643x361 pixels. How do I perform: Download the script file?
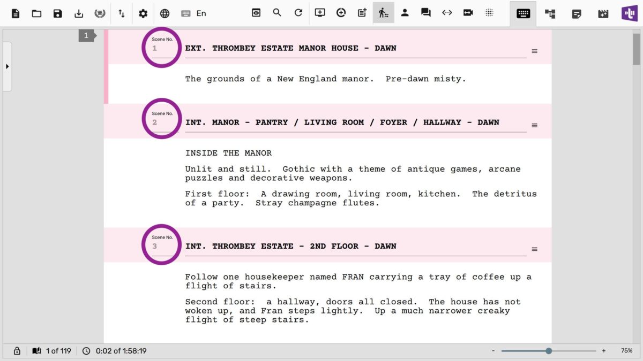point(79,12)
